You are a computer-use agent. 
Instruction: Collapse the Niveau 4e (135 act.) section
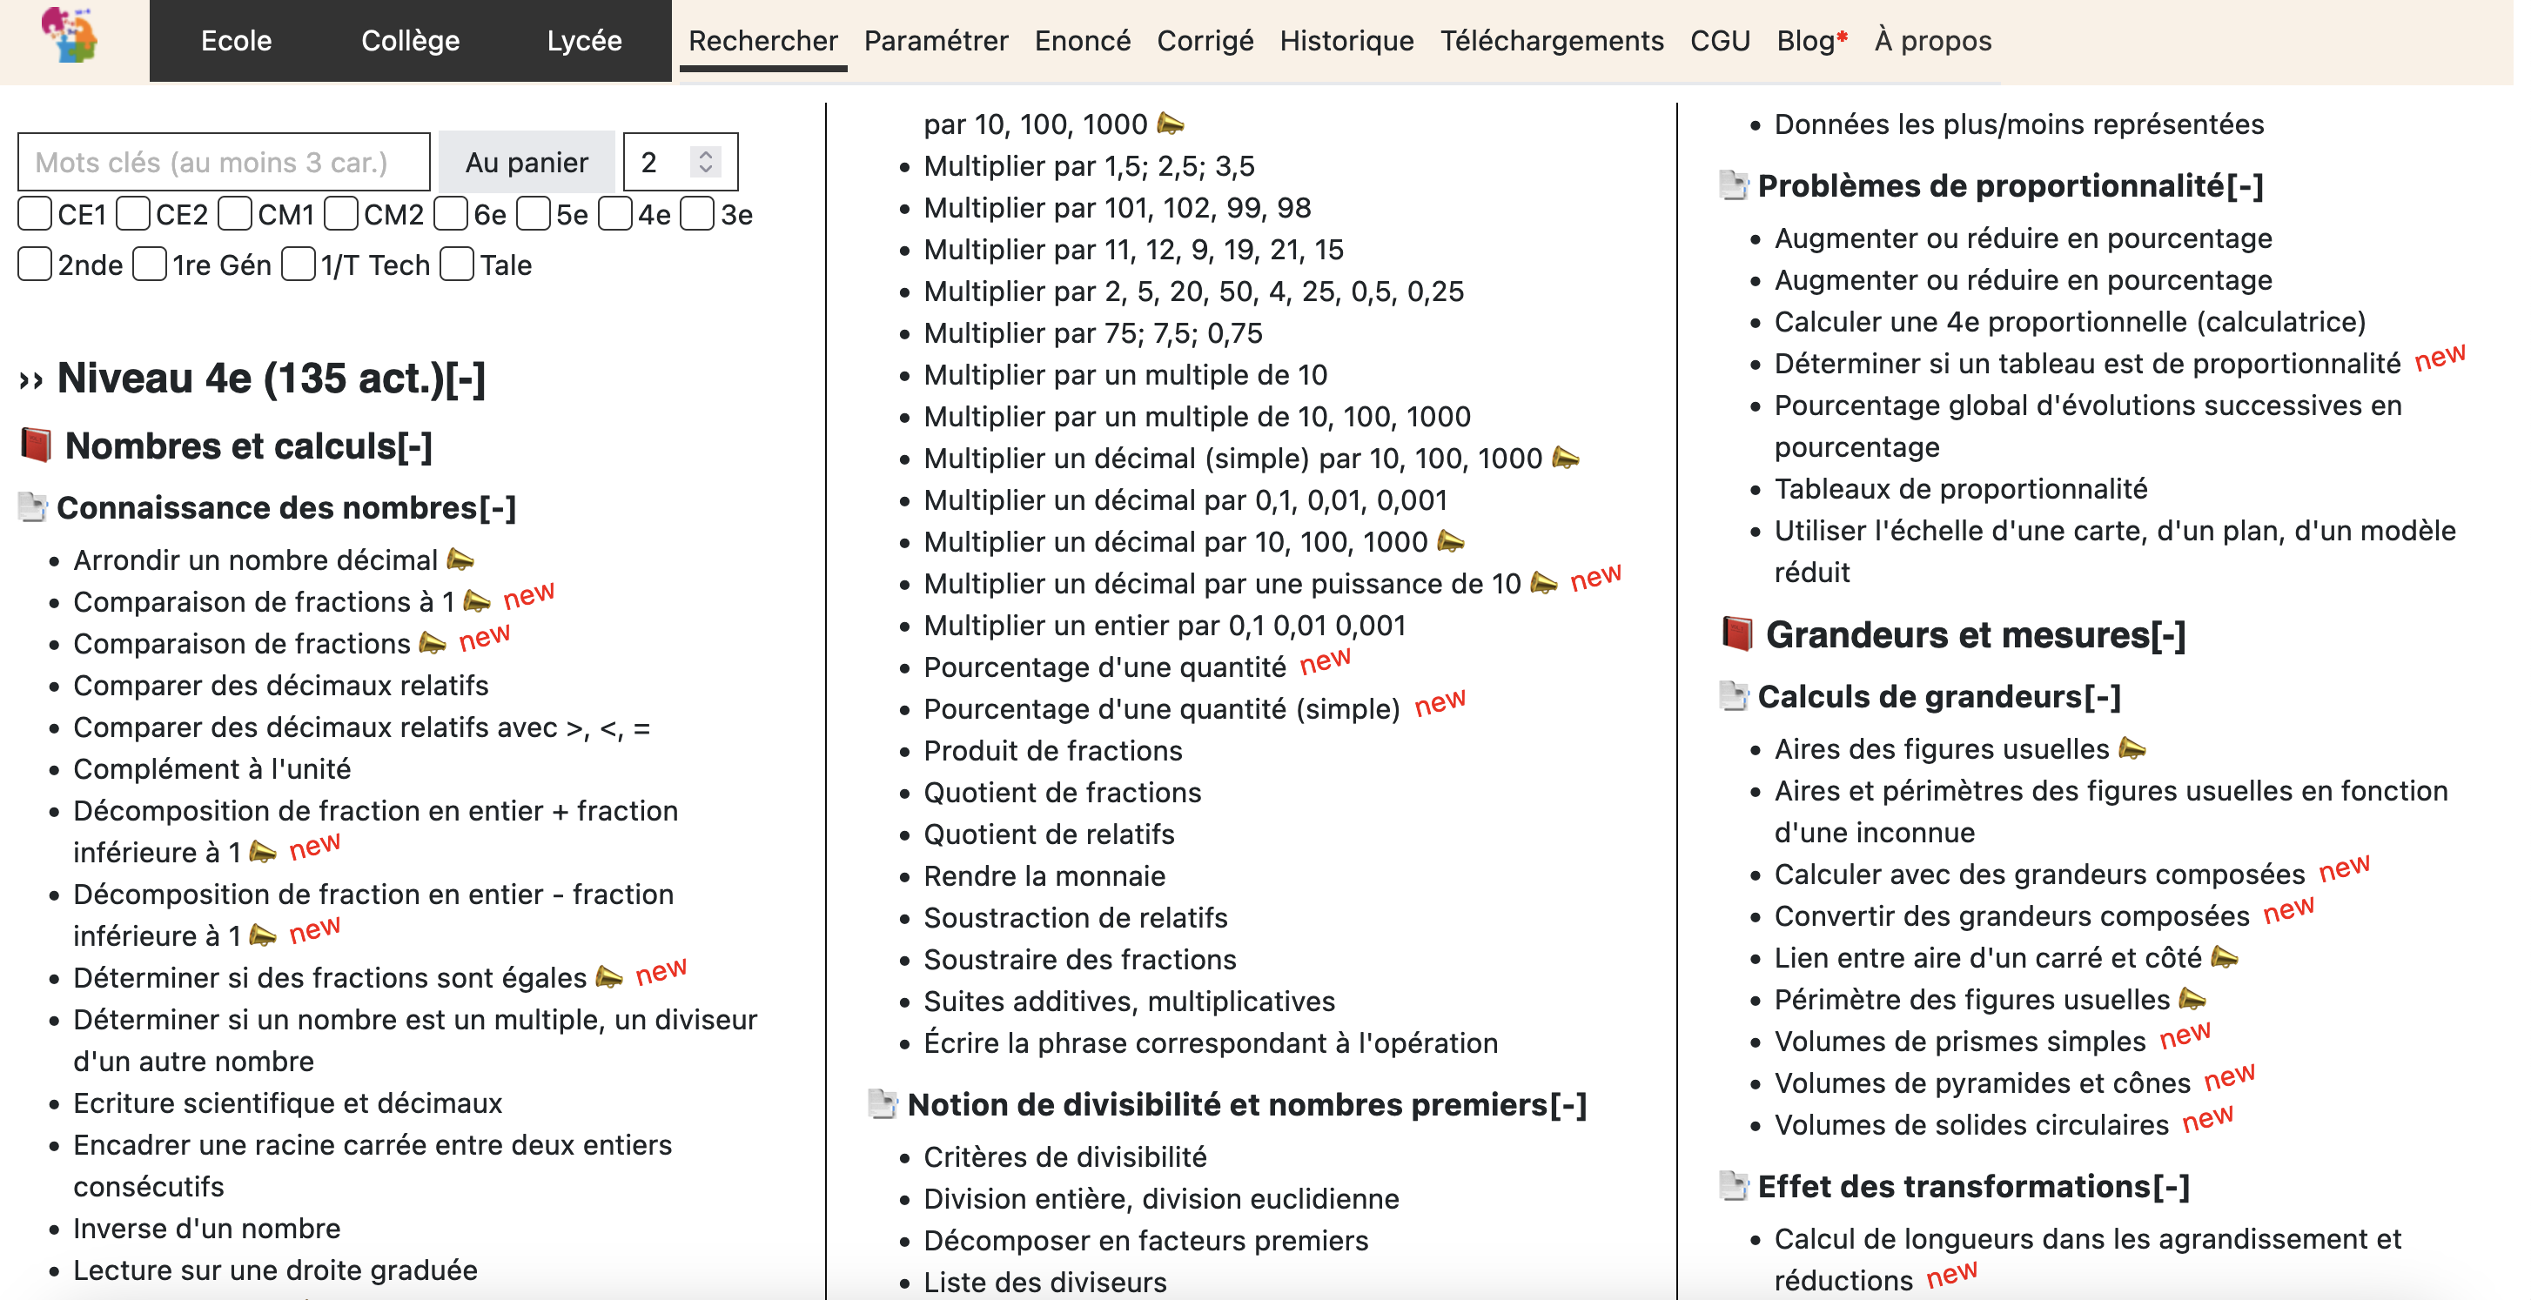(x=466, y=379)
